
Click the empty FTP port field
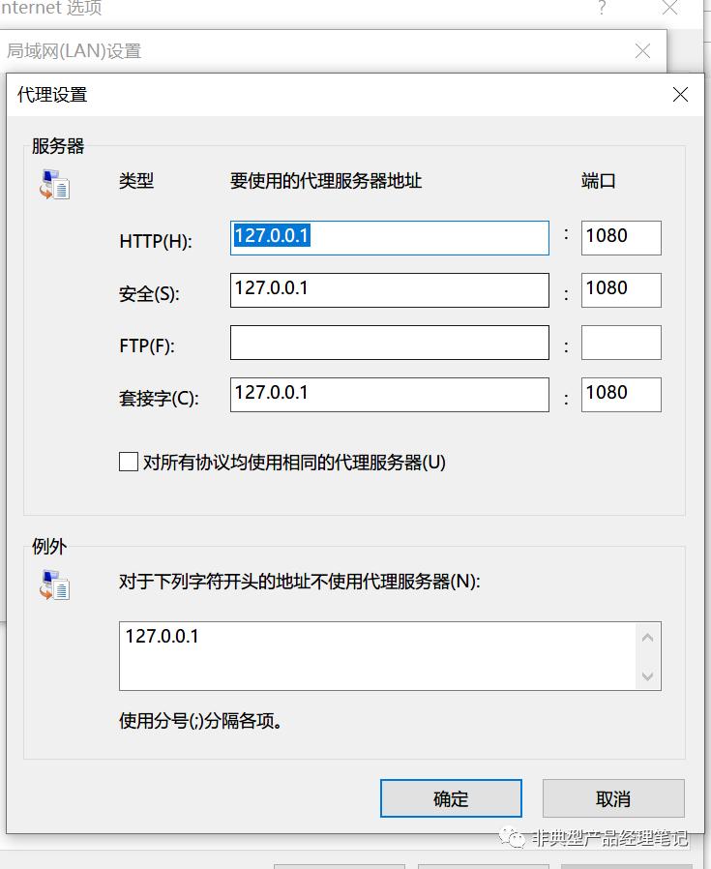[620, 342]
